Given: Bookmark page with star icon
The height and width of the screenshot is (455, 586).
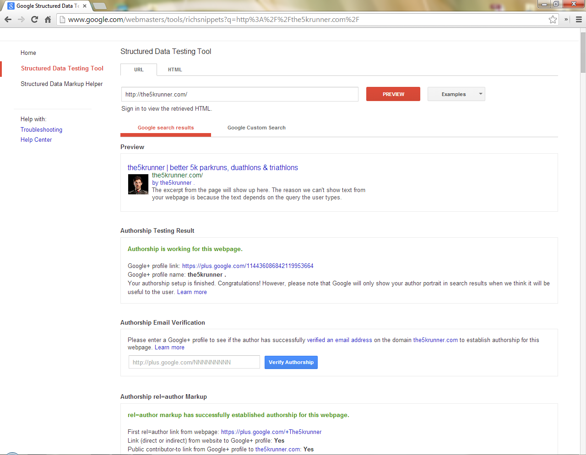Looking at the screenshot, I should (x=553, y=20).
